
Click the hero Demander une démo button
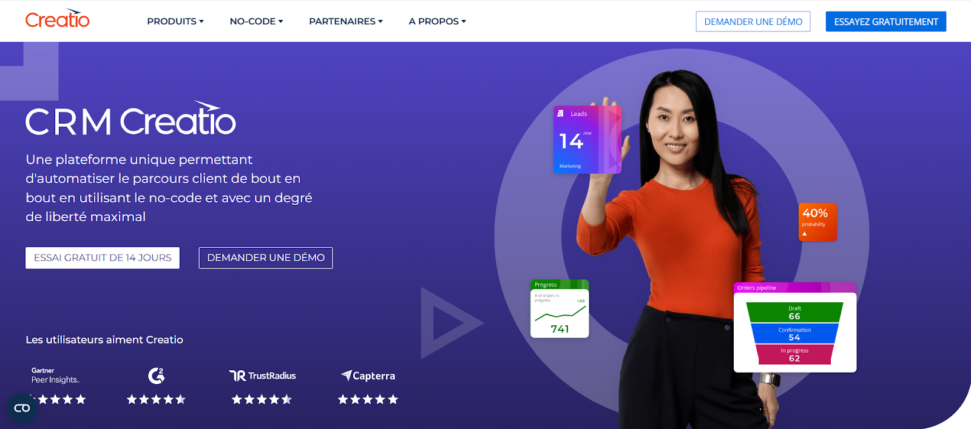pyautogui.click(x=266, y=258)
